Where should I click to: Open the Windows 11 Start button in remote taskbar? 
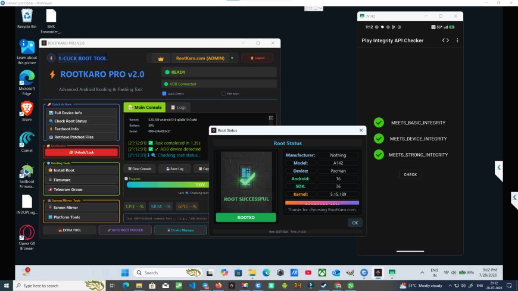[x=125, y=273]
